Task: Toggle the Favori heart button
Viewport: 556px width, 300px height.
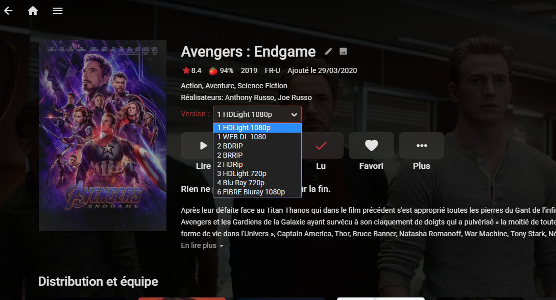Action: point(371,145)
